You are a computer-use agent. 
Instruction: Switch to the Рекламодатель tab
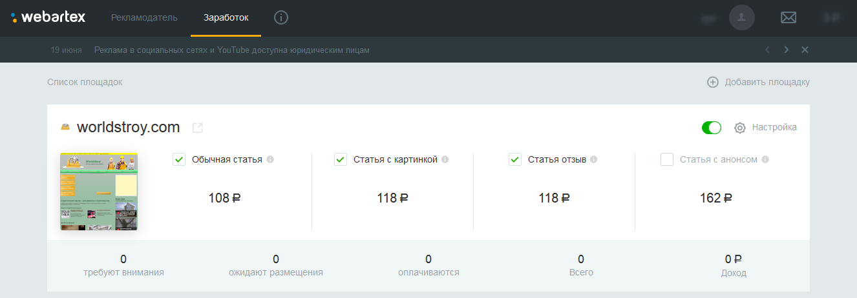[144, 17]
